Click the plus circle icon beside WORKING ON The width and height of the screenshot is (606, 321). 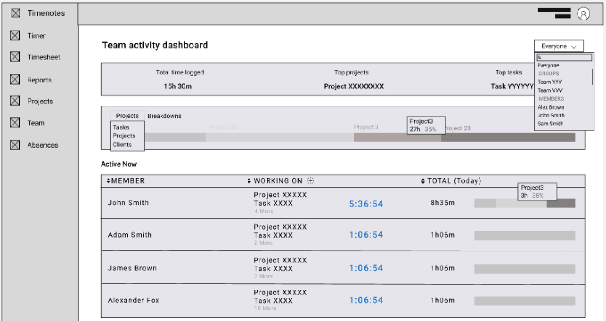click(x=311, y=180)
